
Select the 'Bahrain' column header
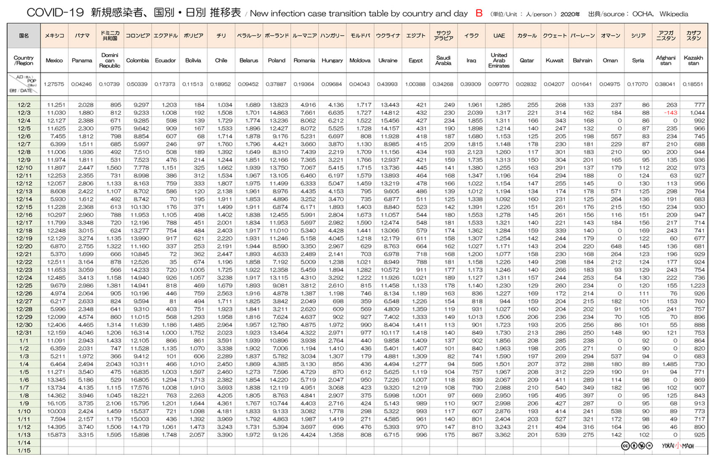click(582, 60)
